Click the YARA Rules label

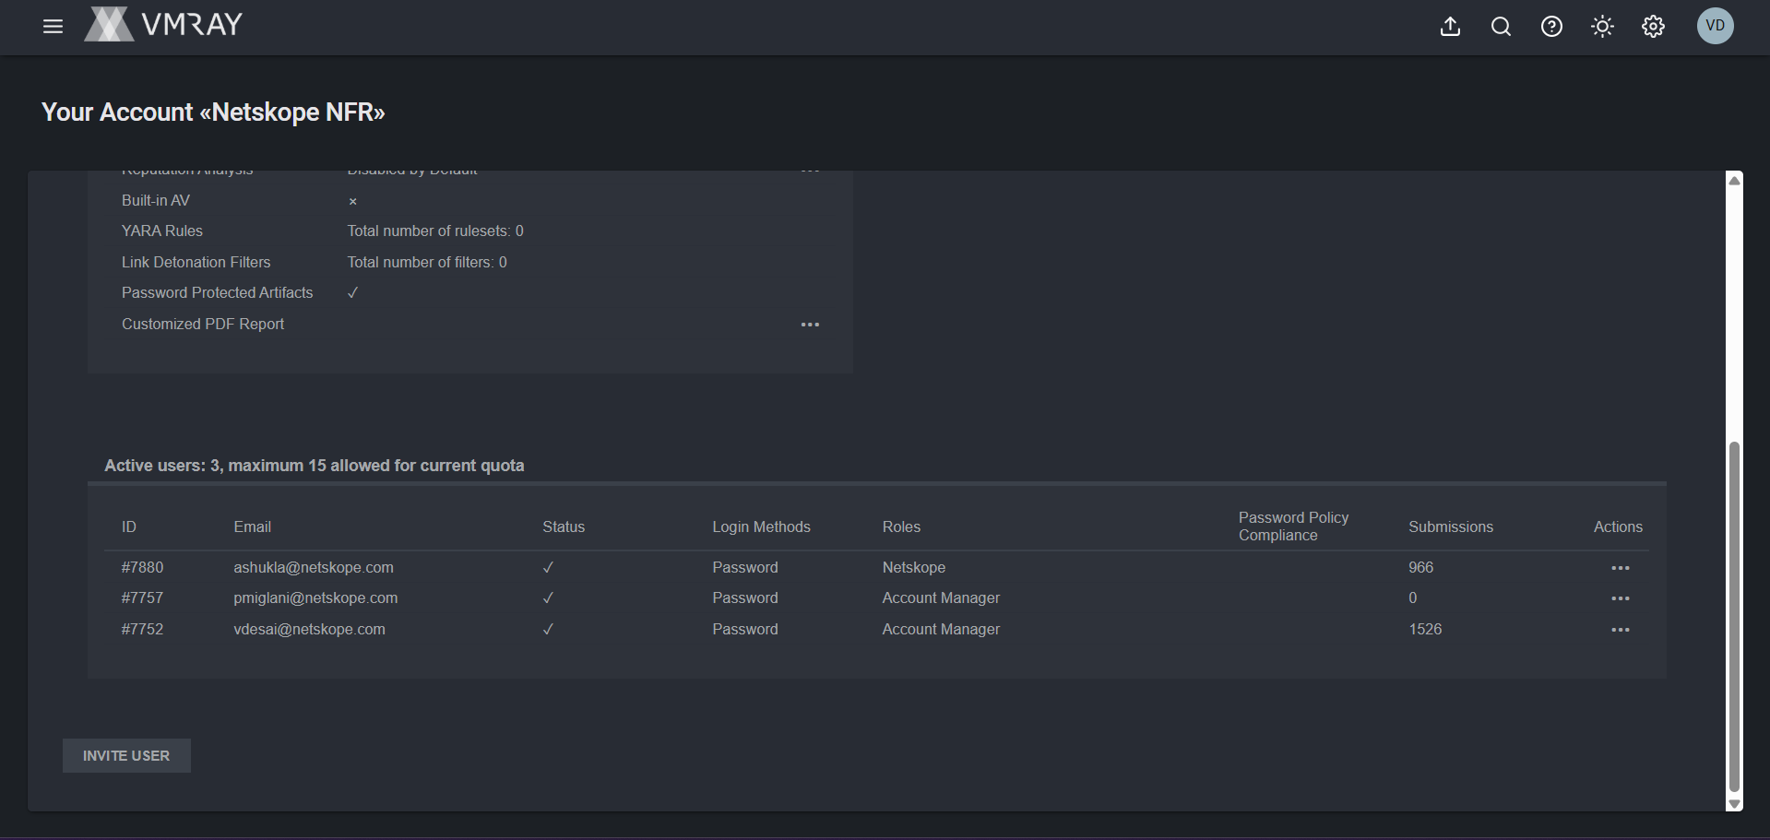[x=162, y=231]
